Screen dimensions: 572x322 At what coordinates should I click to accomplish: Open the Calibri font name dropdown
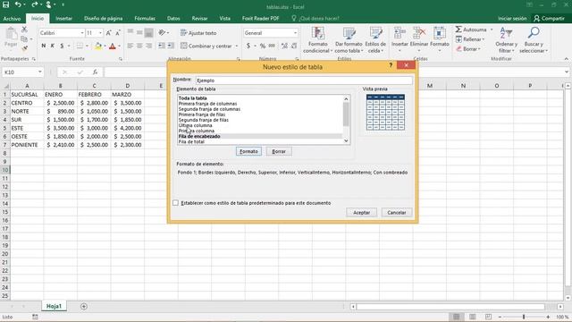pyautogui.click(x=82, y=33)
